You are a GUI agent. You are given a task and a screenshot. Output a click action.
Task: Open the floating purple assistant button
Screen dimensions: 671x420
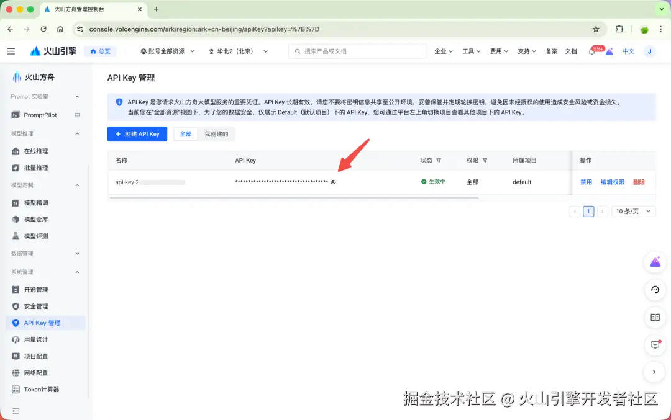[655, 262]
